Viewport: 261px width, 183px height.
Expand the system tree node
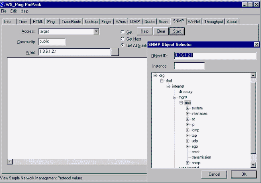pos(188,108)
